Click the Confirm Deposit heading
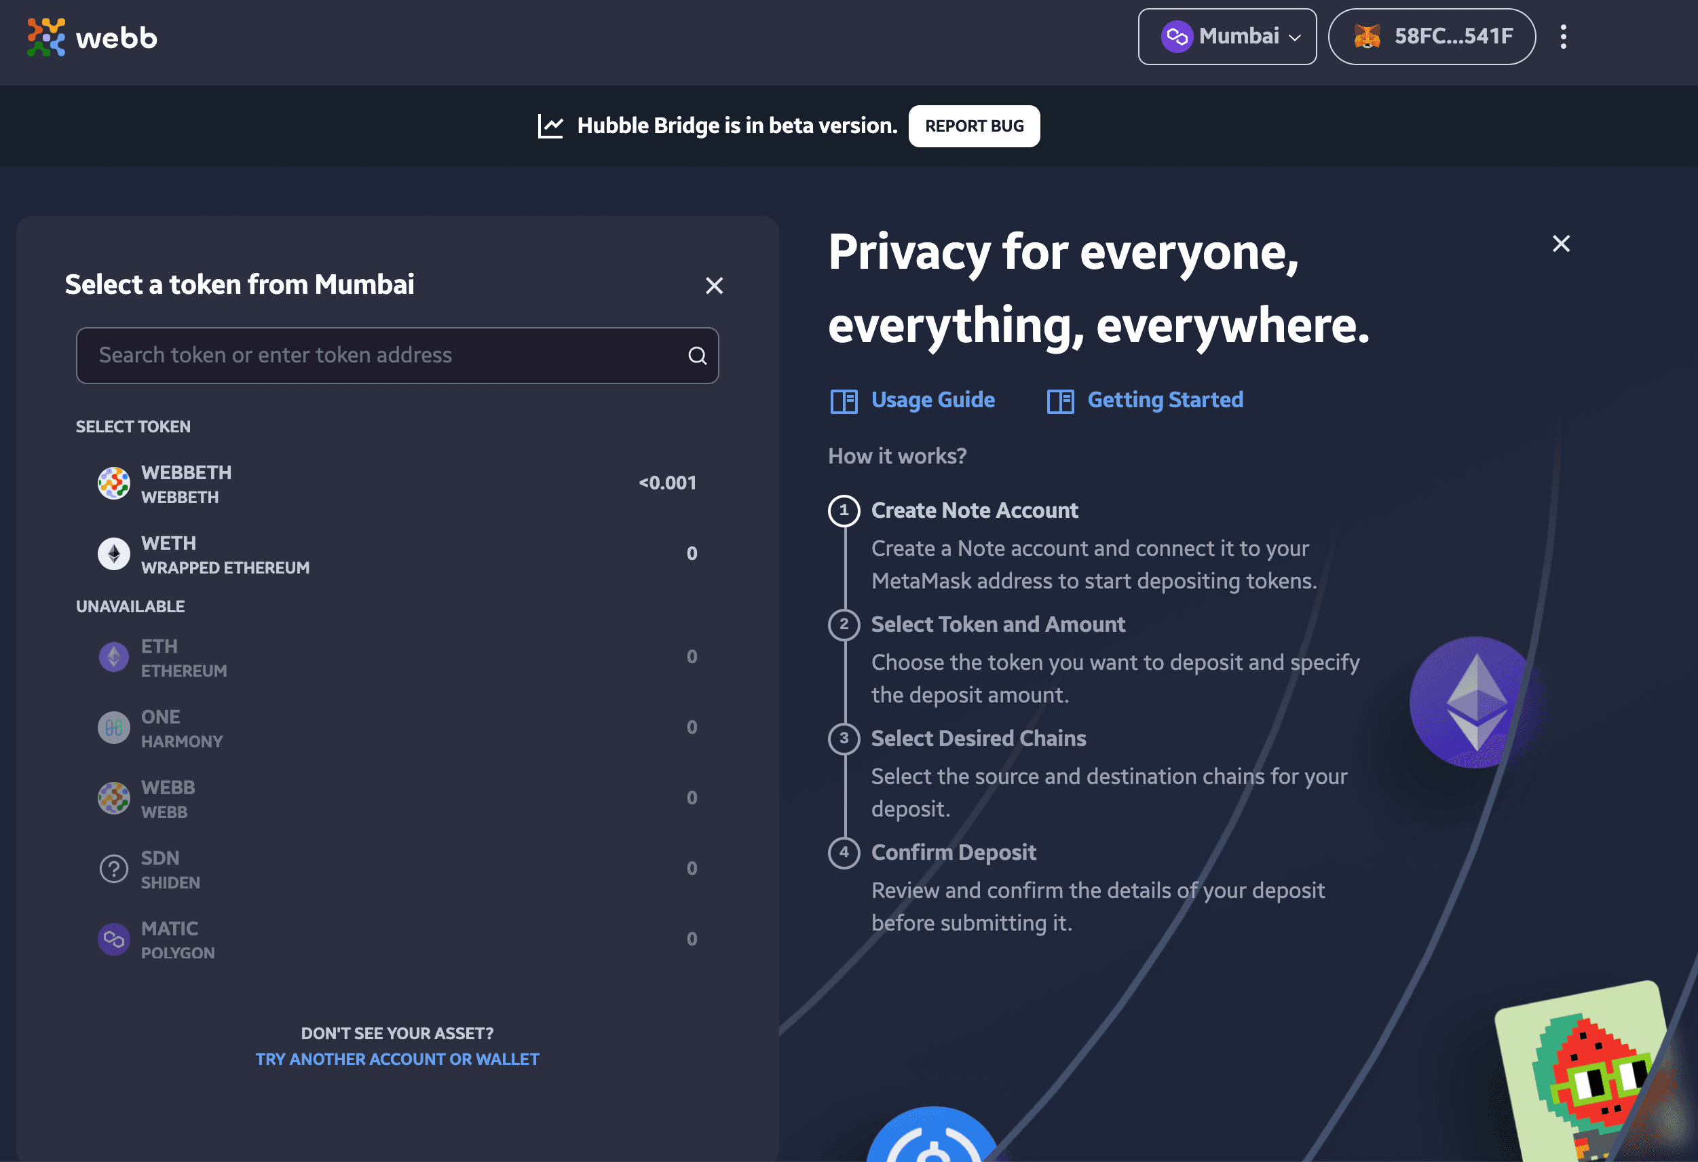 pyautogui.click(x=954, y=852)
